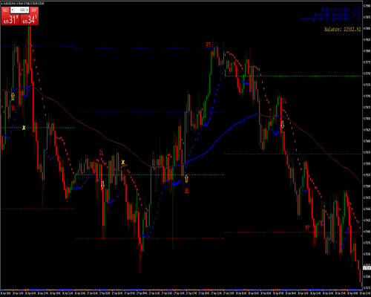Click the SELL button in the one-click panel
371x297 pixels.
click(5, 10)
